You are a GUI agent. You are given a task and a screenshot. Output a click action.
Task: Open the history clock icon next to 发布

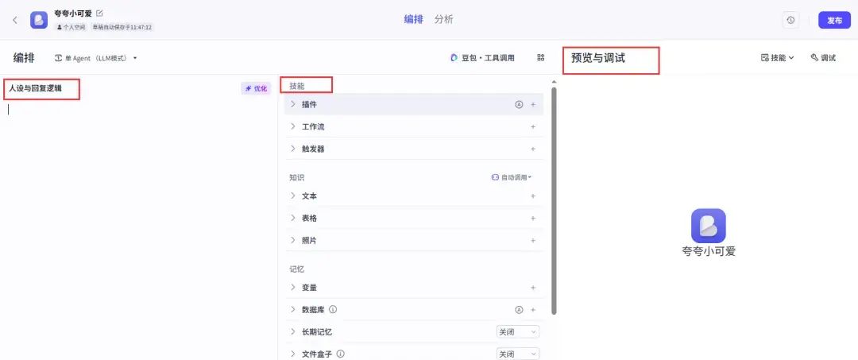coord(790,20)
